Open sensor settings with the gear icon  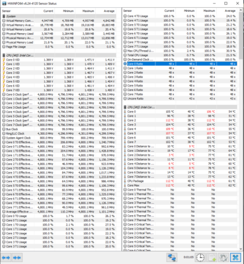(224, 257)
